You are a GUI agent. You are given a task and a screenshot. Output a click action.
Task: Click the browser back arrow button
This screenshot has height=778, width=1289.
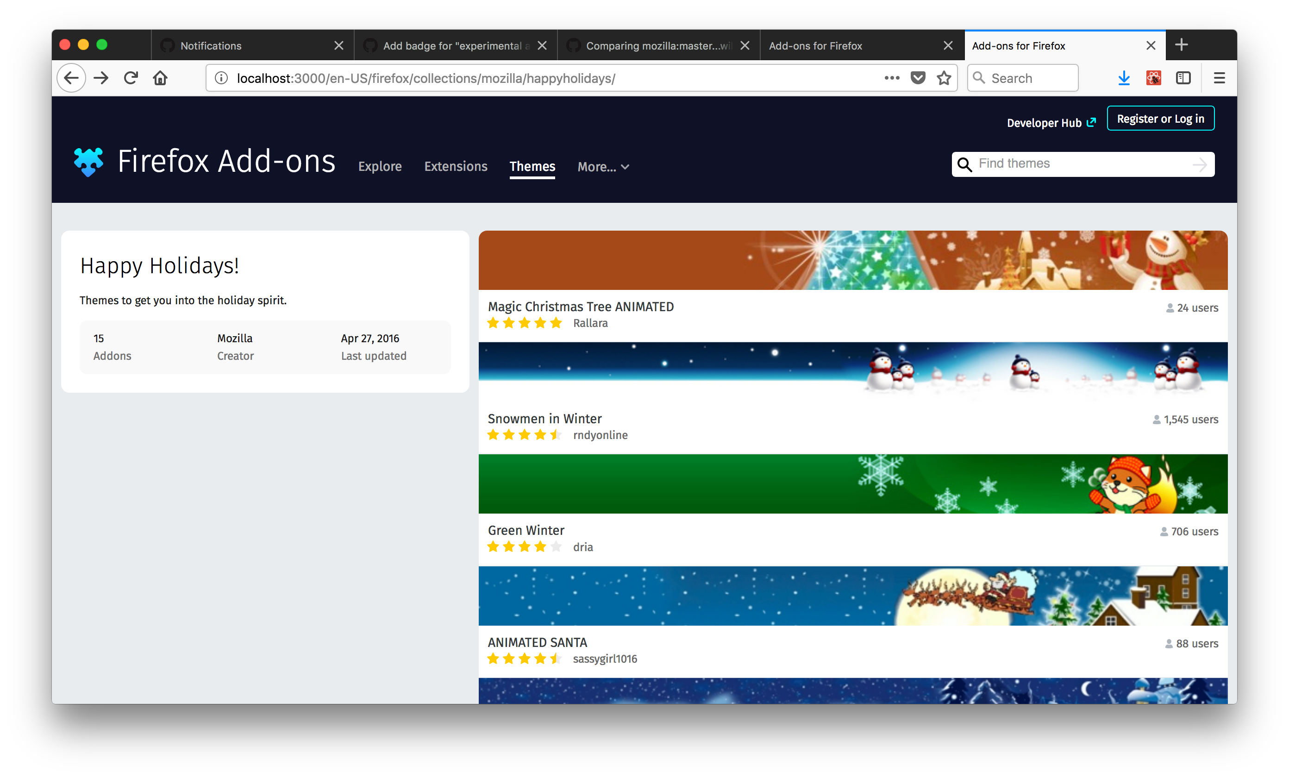point(71,78)
